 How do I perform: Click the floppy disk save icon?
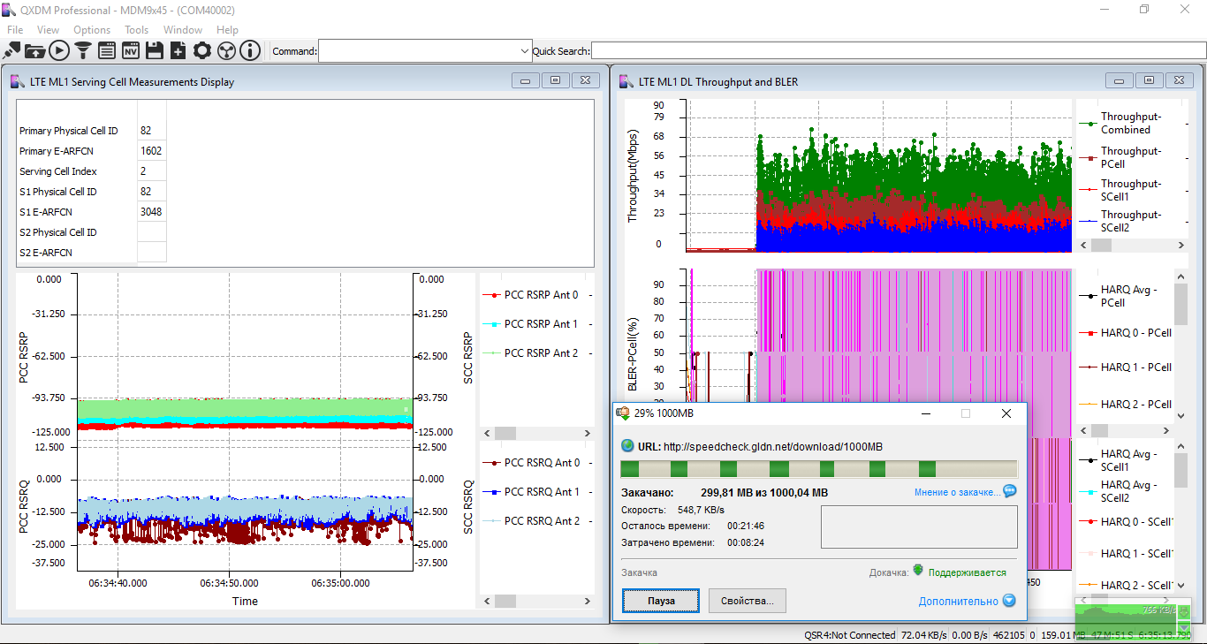pos(155,50)
